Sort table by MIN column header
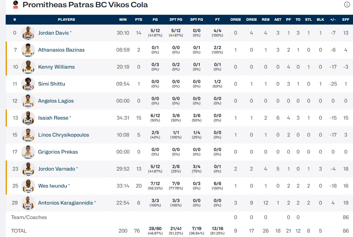The width and height of the screenshot is (353, 237). pos(123,20)
